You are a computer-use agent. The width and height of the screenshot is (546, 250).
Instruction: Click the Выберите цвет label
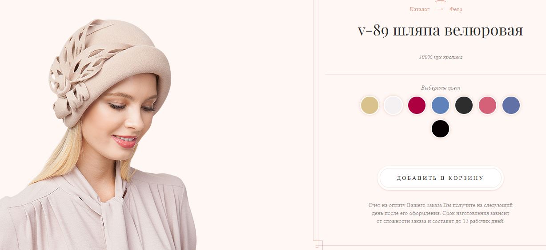(440, 88)
